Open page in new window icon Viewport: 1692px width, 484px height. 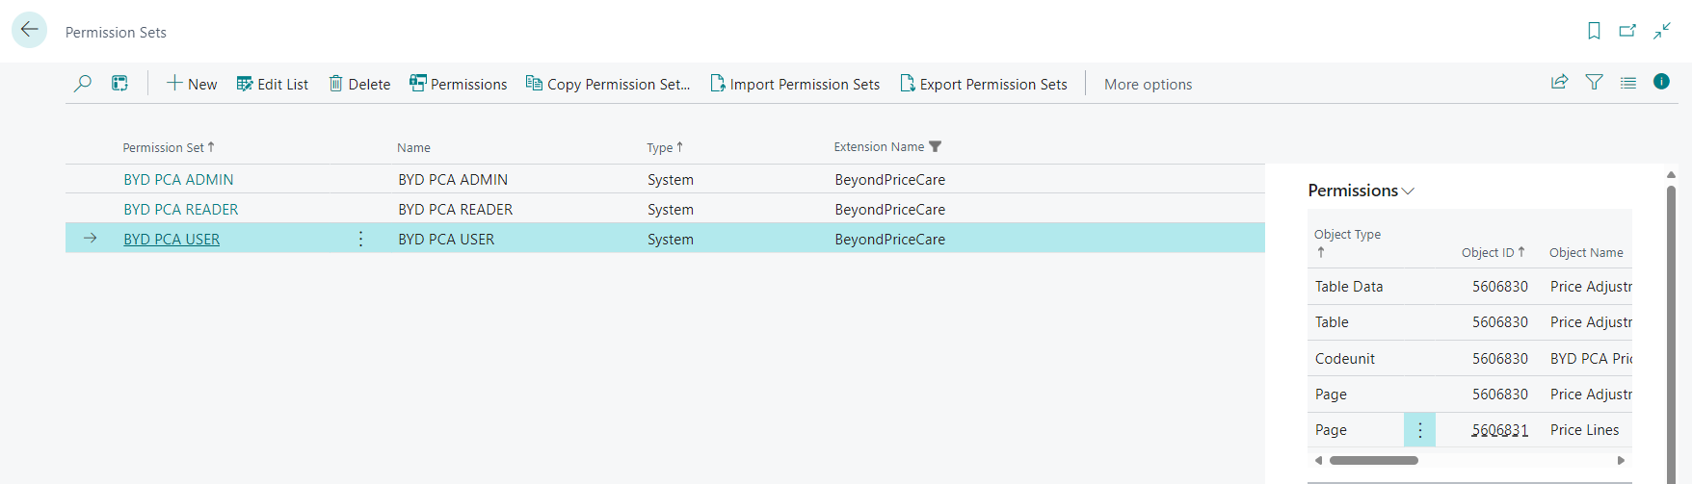click(x=1627, y=31)
